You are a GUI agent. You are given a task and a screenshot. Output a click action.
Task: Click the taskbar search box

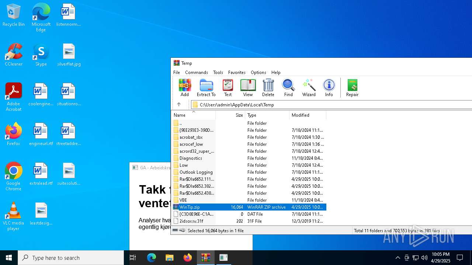tap(71, 258)
